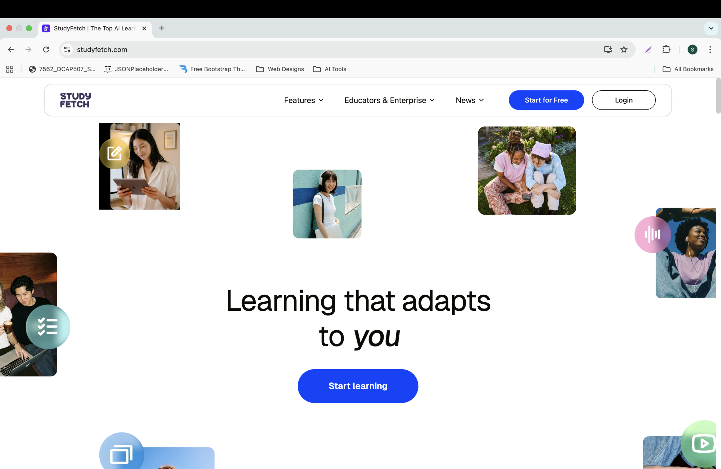Open the Web Designs bookmarks folder
This screenshot has height=469, width=721.
tap(280, 69)
